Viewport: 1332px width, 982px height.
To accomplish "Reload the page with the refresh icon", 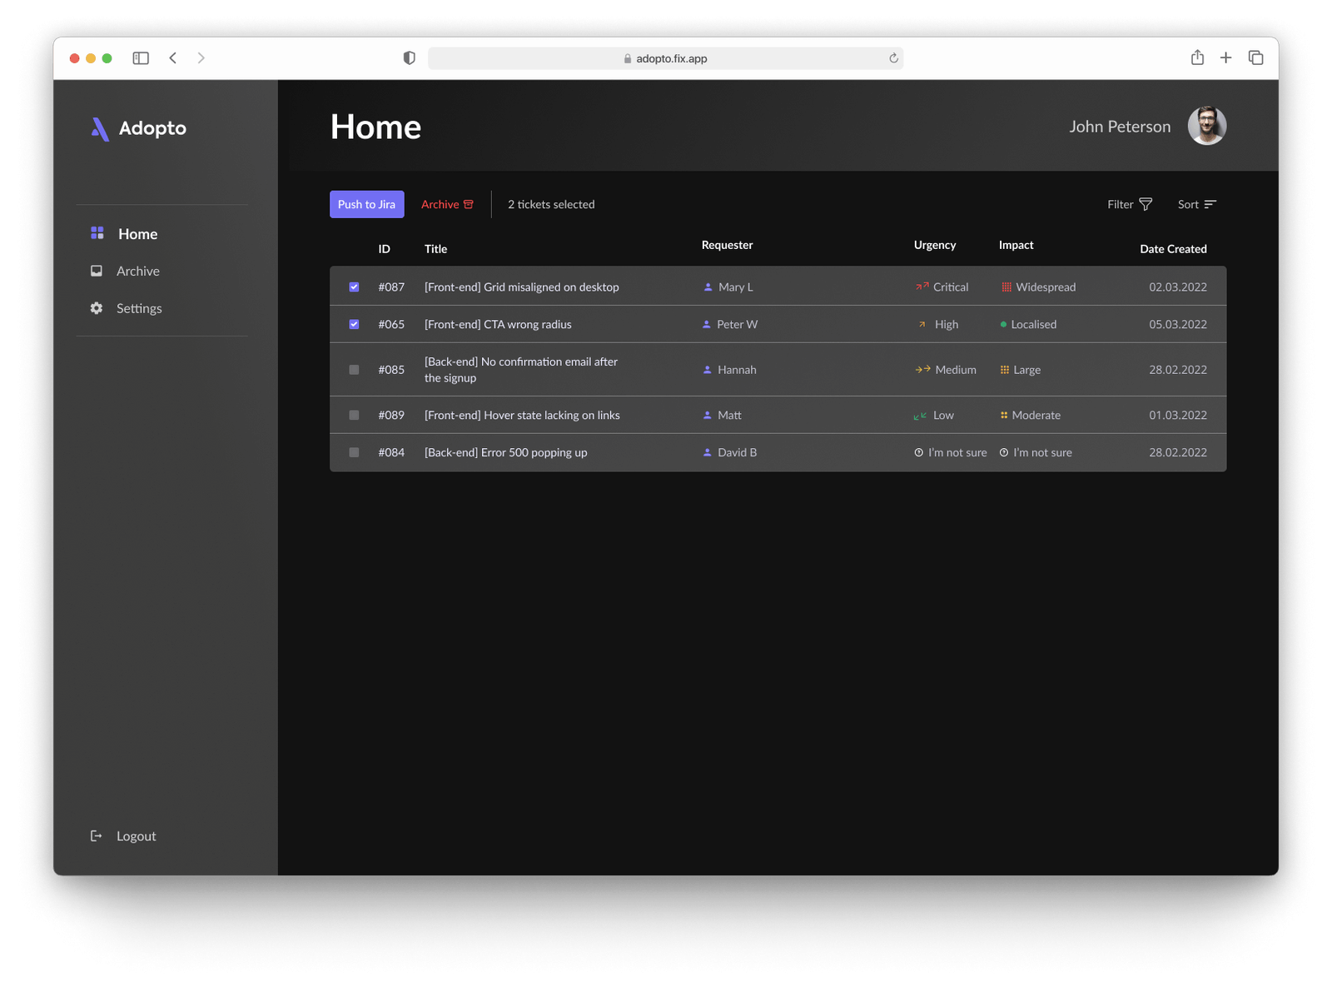I will click(x=893, y=58).
